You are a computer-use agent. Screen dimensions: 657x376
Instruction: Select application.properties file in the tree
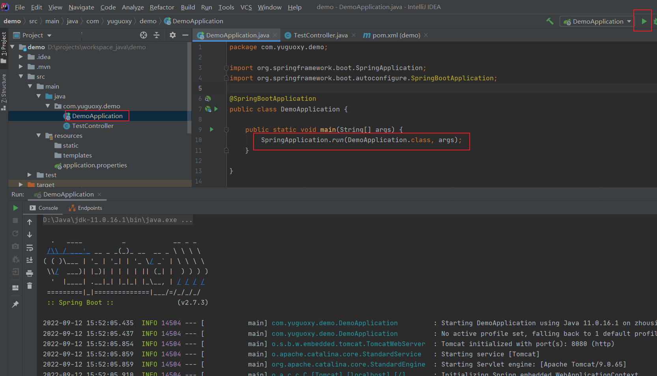click(95, 165)
